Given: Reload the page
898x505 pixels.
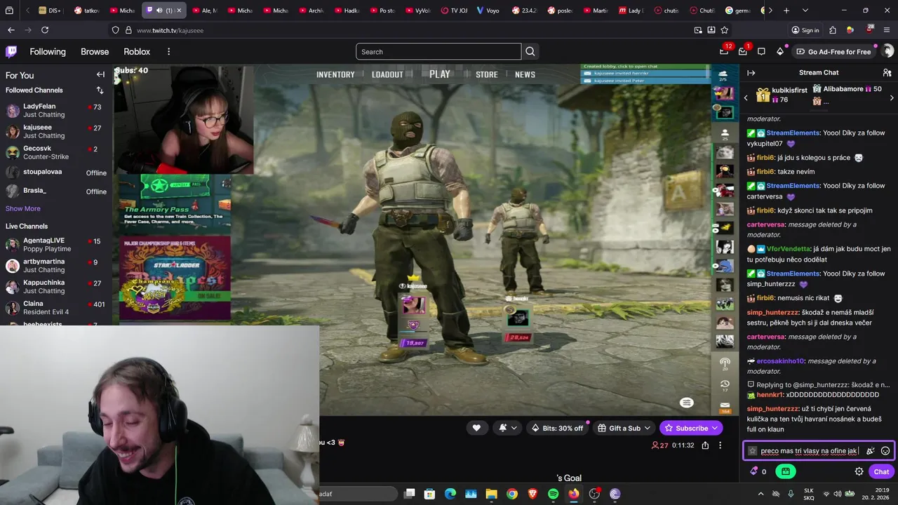Looking at the screenshot, I should pos(45,30).
